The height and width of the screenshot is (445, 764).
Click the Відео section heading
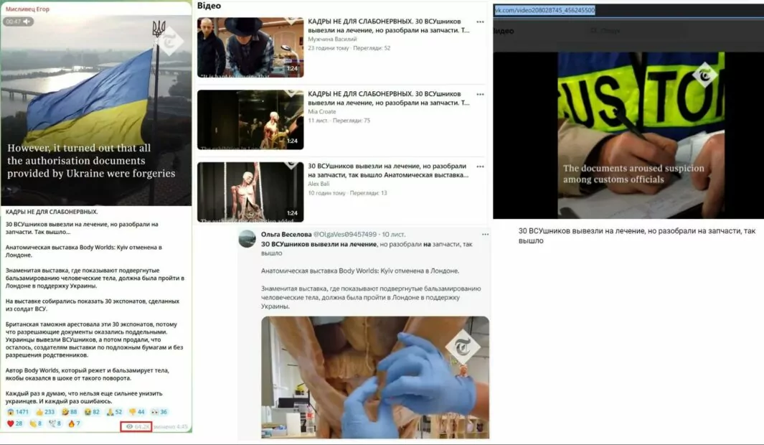click(x=209, y=6)
